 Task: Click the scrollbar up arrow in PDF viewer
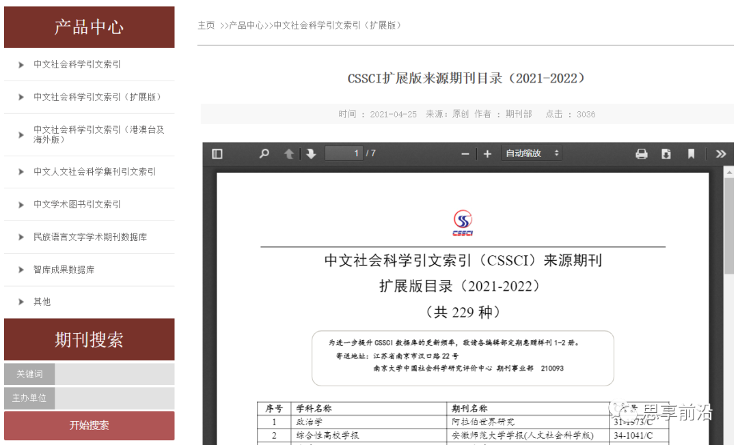[729, 173]
